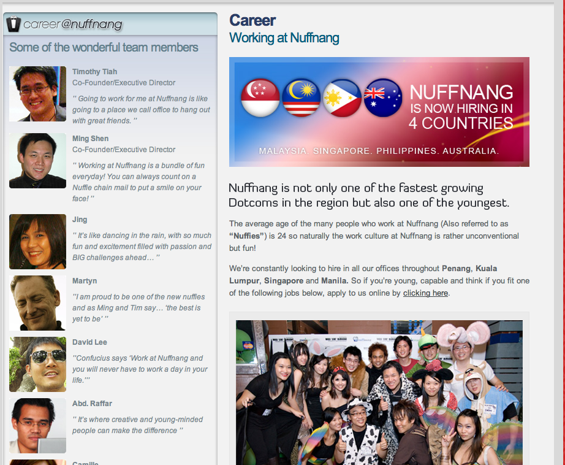
Task: Click Jing's profile photo
Action: (x=37, y=242)
